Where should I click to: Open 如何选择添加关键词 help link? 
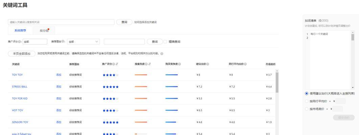145,22
